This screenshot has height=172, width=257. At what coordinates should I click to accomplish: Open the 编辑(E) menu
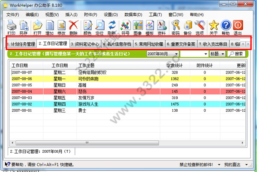[32, 15]
